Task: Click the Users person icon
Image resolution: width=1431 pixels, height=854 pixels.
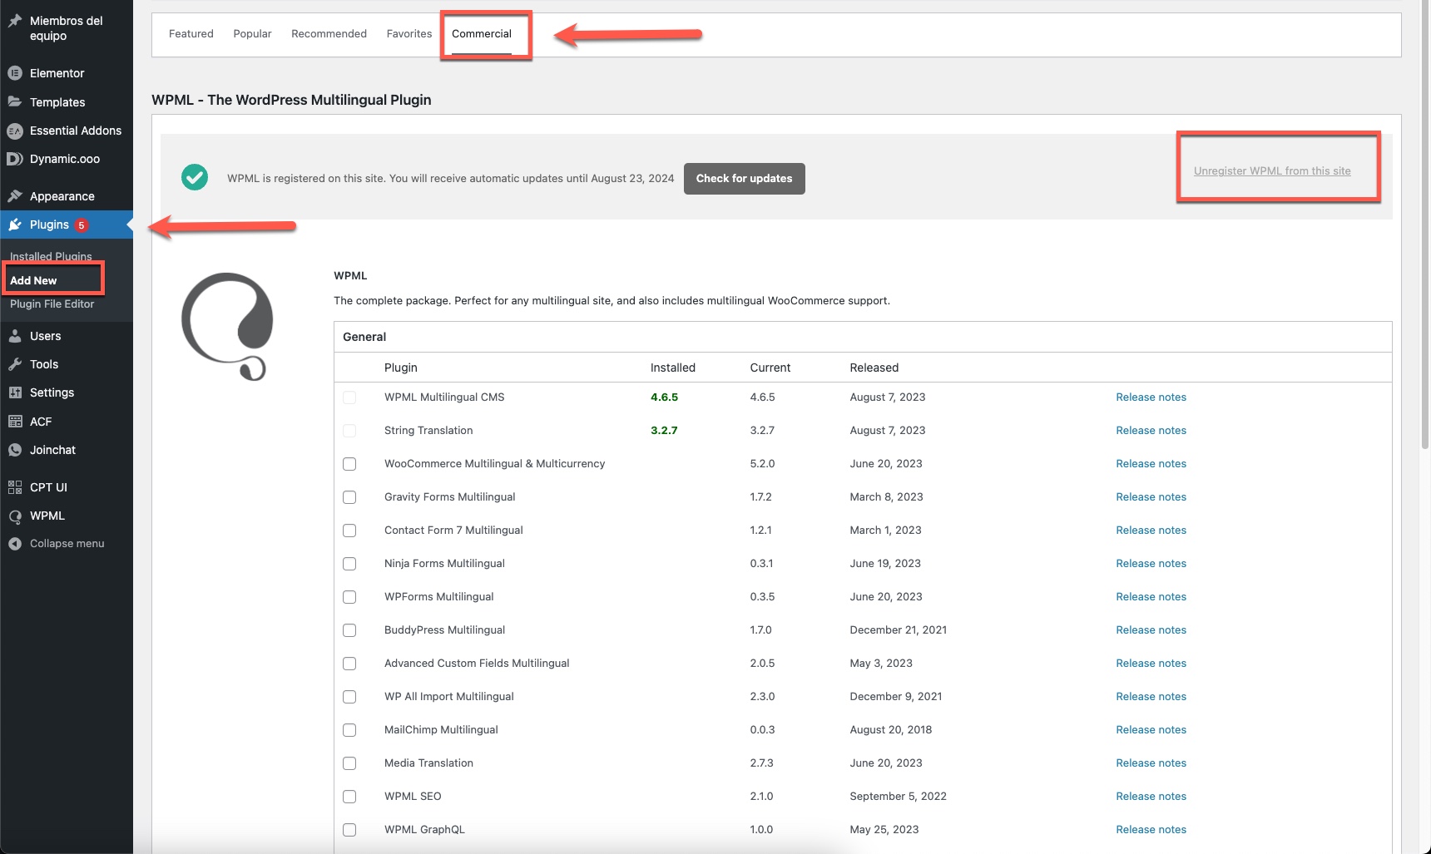Action: pyautogui.click(x=14, y=336)
